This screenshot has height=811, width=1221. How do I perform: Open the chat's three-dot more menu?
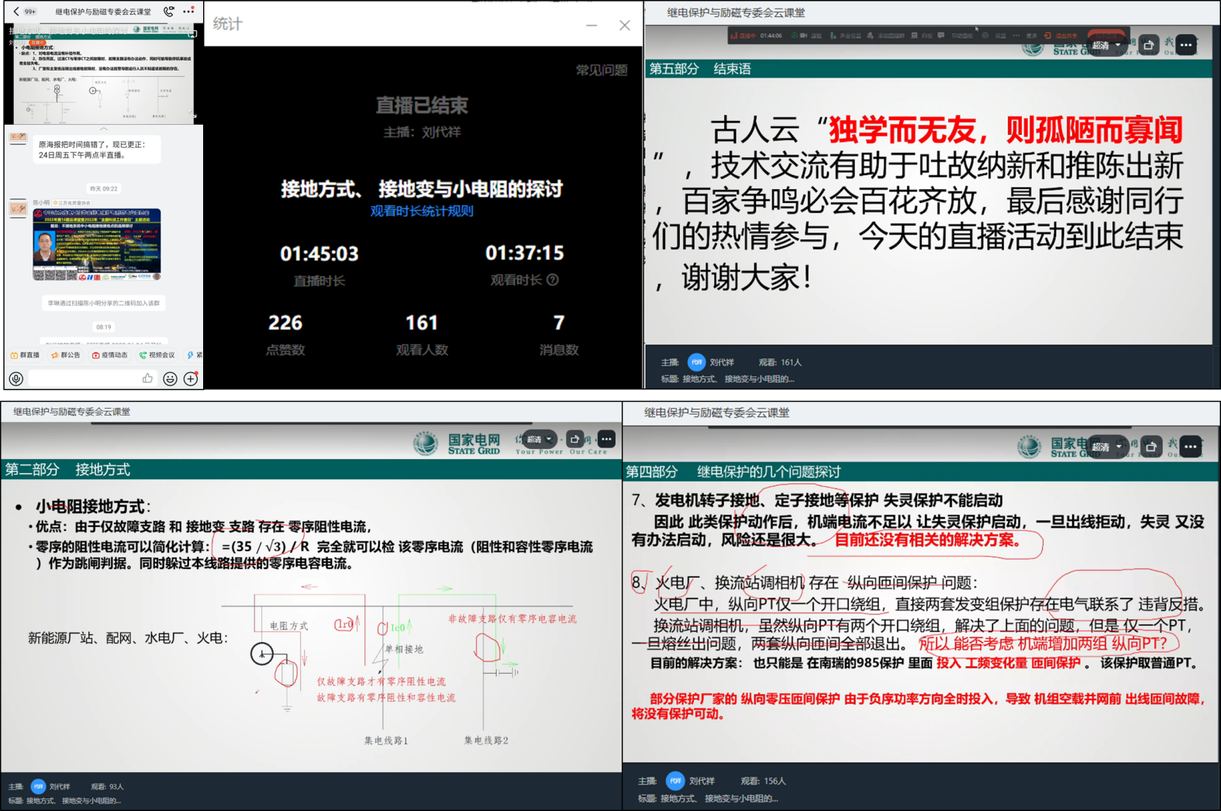[x=188, y=12]
